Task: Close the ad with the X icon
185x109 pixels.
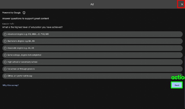Action: coord(182,4)
